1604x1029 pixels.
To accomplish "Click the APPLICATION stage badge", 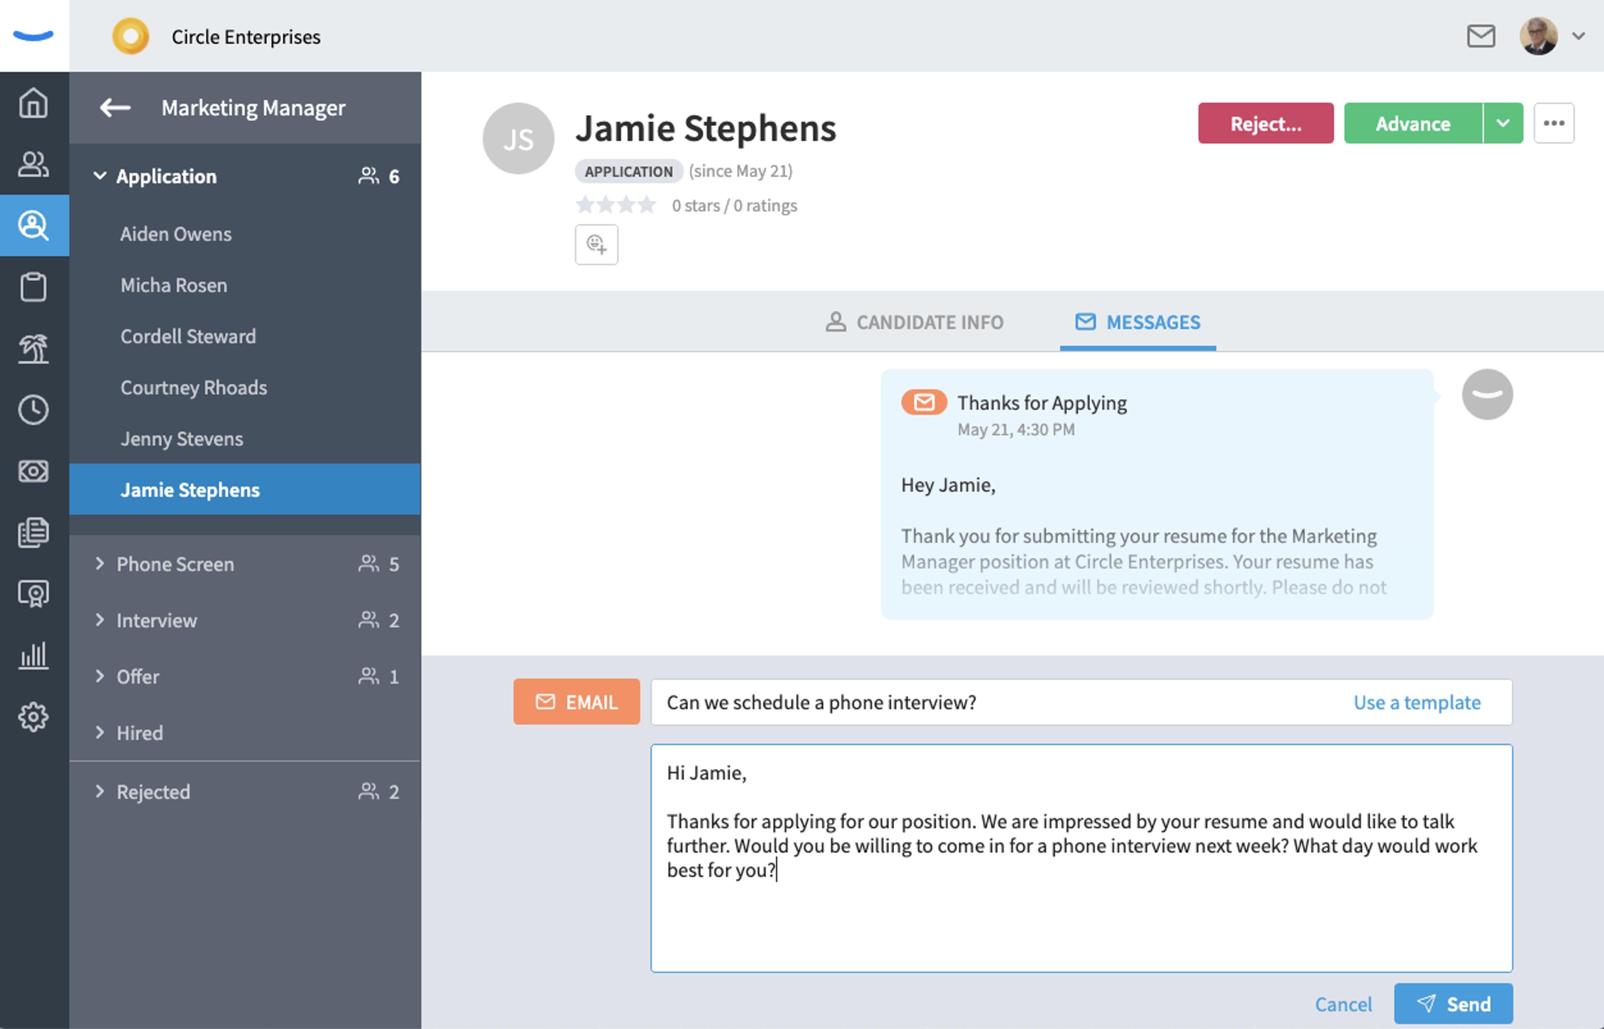I will [628, 172].
